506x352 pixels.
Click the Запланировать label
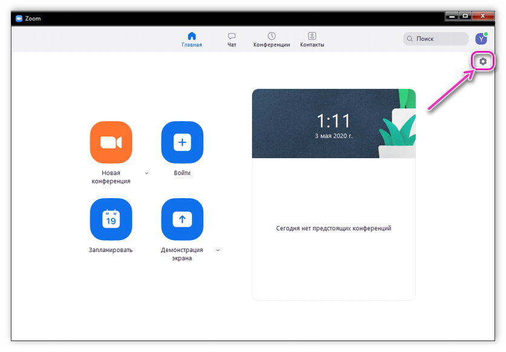(111, 250)
